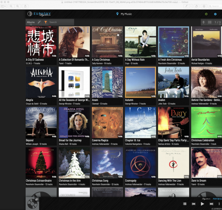
Task: Open Autumn album cover
Action: (x=141, y=82)
